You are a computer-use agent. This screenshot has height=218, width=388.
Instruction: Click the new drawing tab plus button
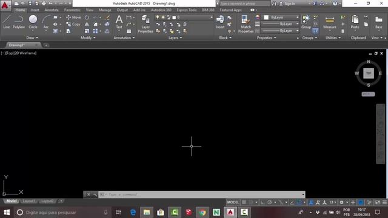click(x=46, y=45)
